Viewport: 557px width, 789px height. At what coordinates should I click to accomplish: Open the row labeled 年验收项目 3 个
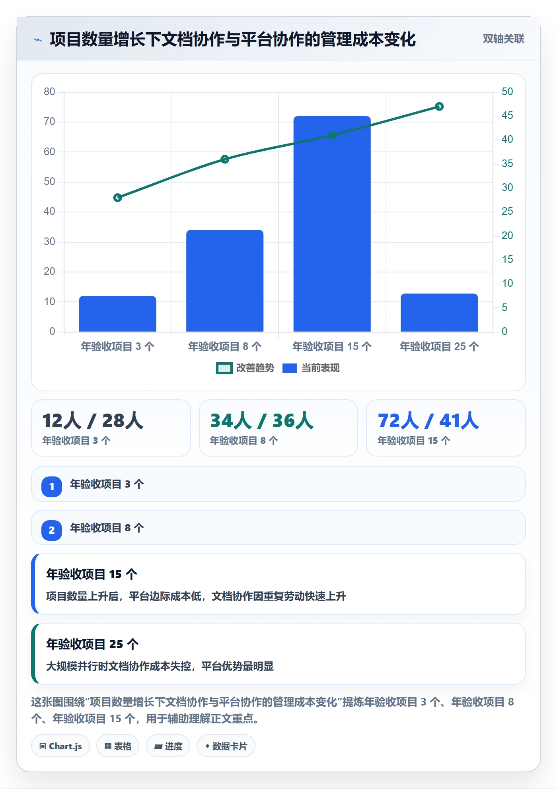pyautogui.click(x=278, y=484)
